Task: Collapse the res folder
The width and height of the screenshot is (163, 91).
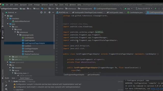Action: pos(8,65)
